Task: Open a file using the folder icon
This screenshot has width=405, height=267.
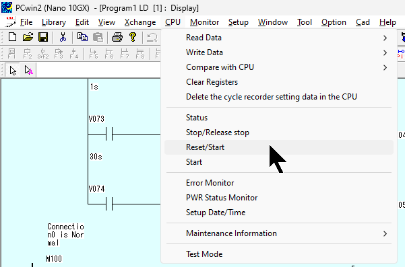Action: pyautogui.click(x=28, y=37)
